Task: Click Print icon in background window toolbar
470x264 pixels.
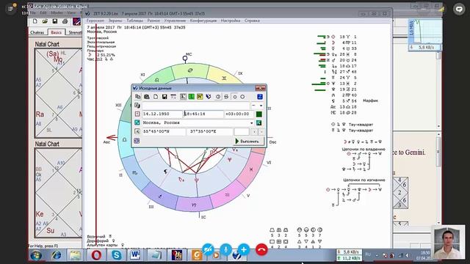Action: (65, 21)
